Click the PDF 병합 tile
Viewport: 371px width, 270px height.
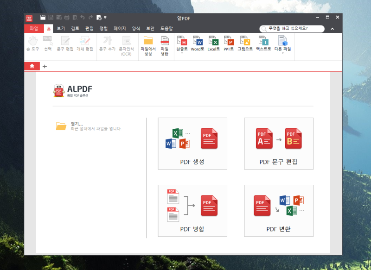click(x=192, y=211)
